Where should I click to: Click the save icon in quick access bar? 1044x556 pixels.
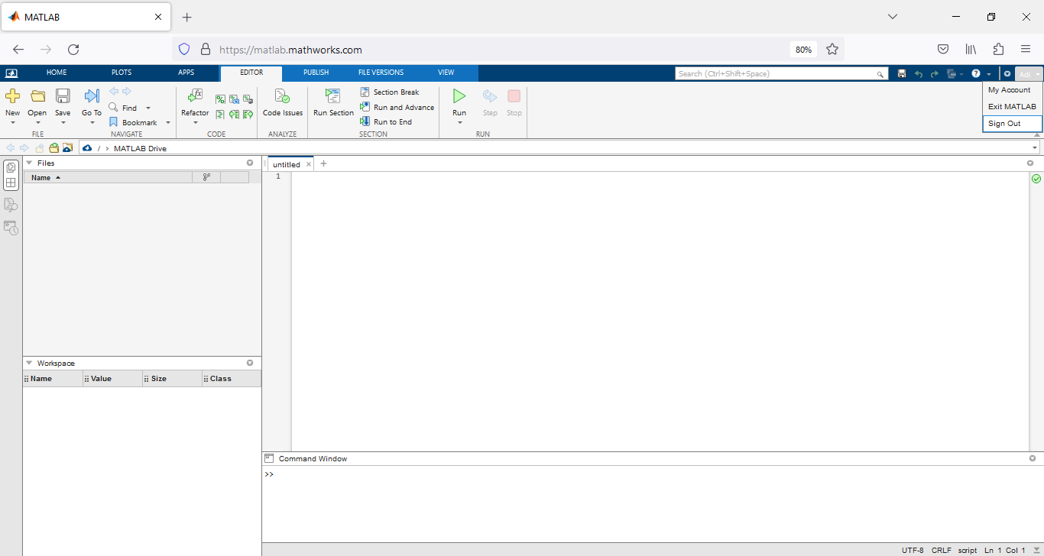(x=902, y=74)
